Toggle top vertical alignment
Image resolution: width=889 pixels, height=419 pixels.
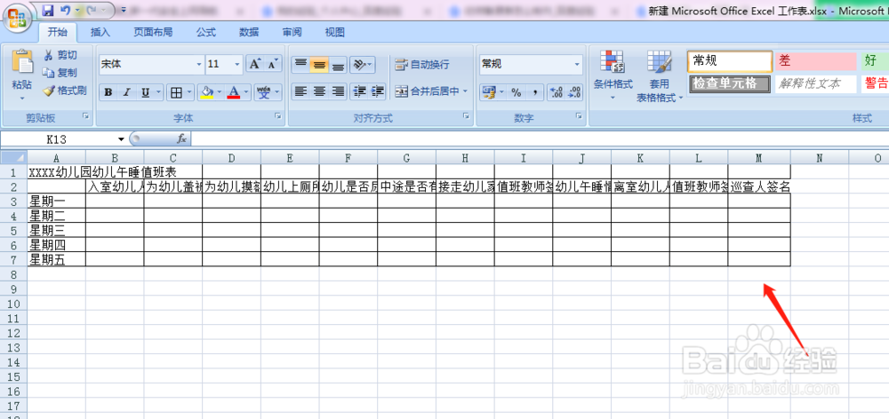coord(300,65)
